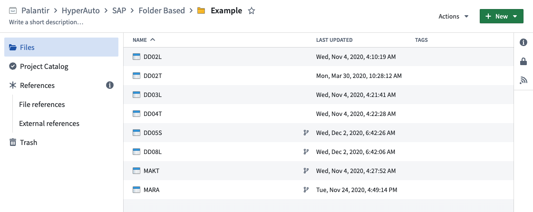Open dataset named DD02T

153,76
